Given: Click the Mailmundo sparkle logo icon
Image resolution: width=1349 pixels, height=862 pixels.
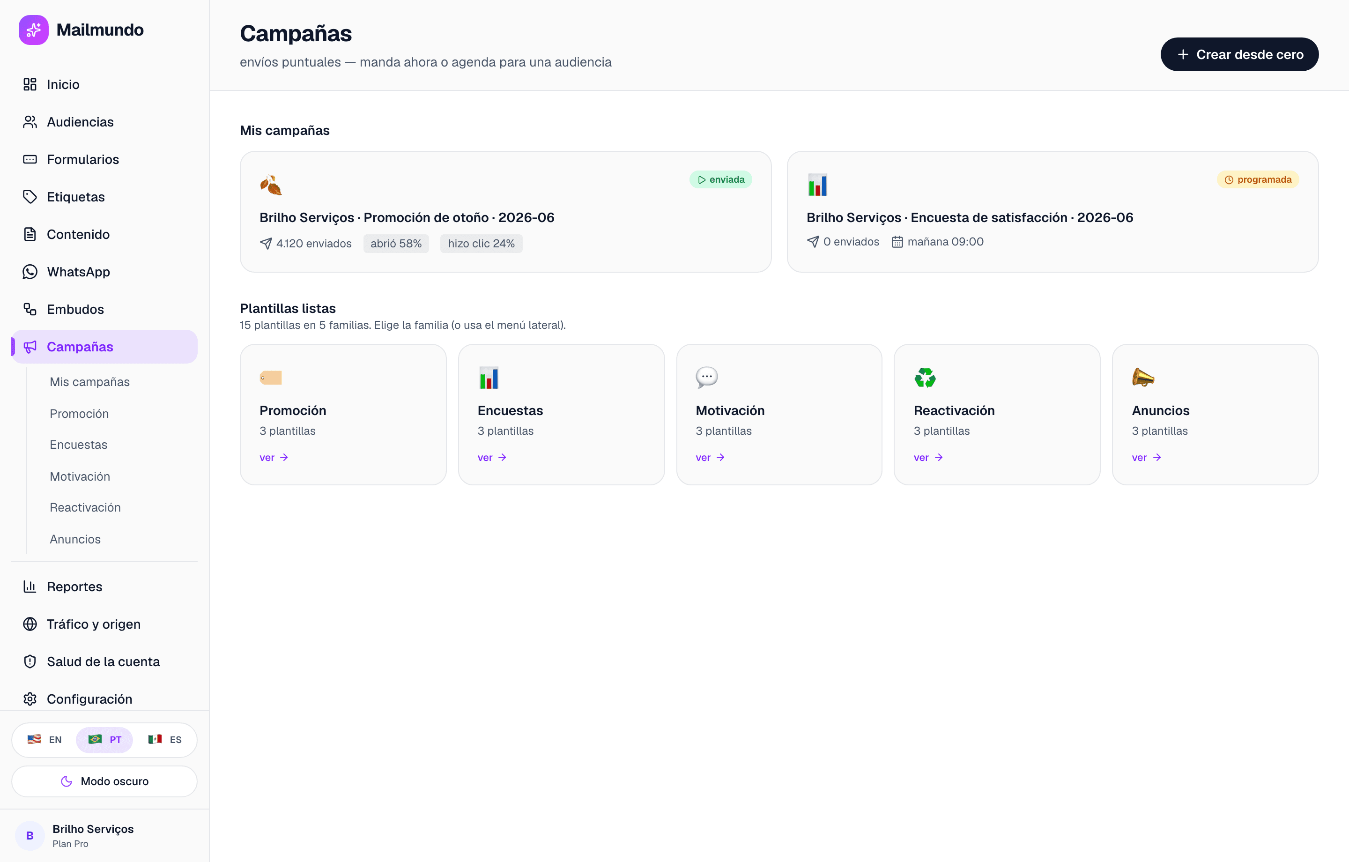Looking at the screenshot, I should tap(34, 30).
